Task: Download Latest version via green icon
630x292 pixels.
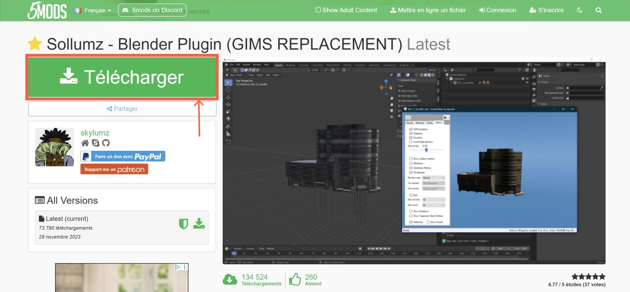Action: tap(199, 224)
